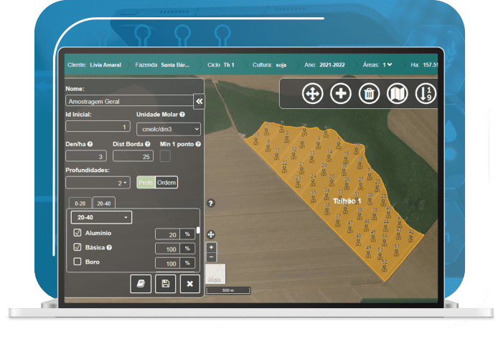Select the Profs toggle option
Viewport: 498px width, 349px height.
[x=146, y=183]
